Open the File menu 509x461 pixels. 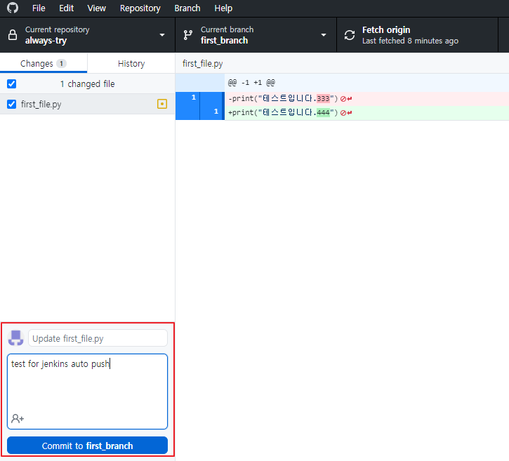(x=39, y=8)
